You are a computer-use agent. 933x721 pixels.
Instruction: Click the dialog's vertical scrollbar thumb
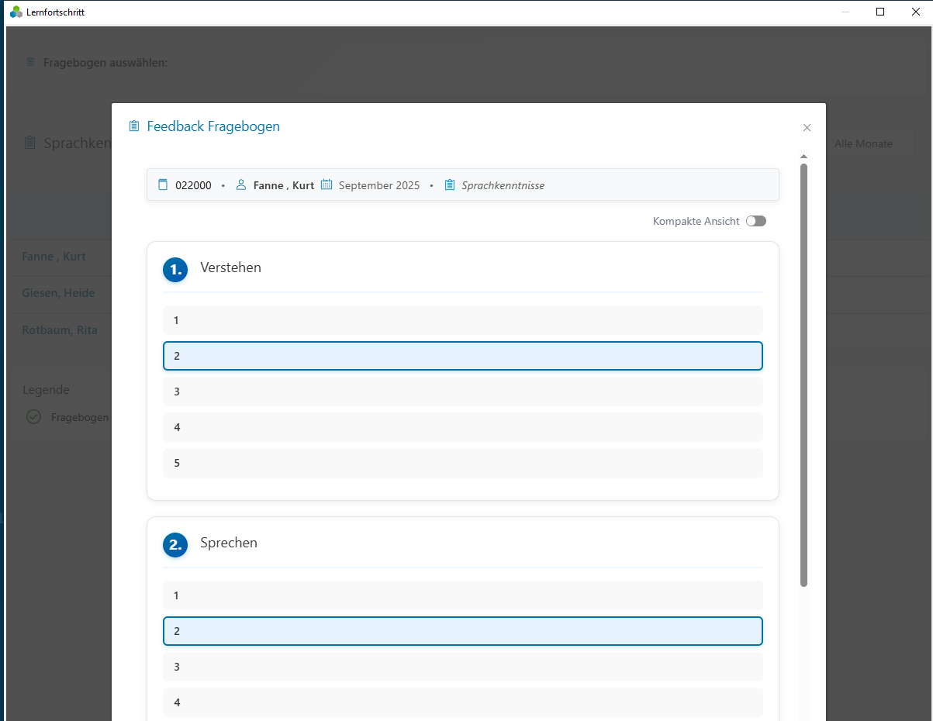pyautogui.click(x=803, y=374)
